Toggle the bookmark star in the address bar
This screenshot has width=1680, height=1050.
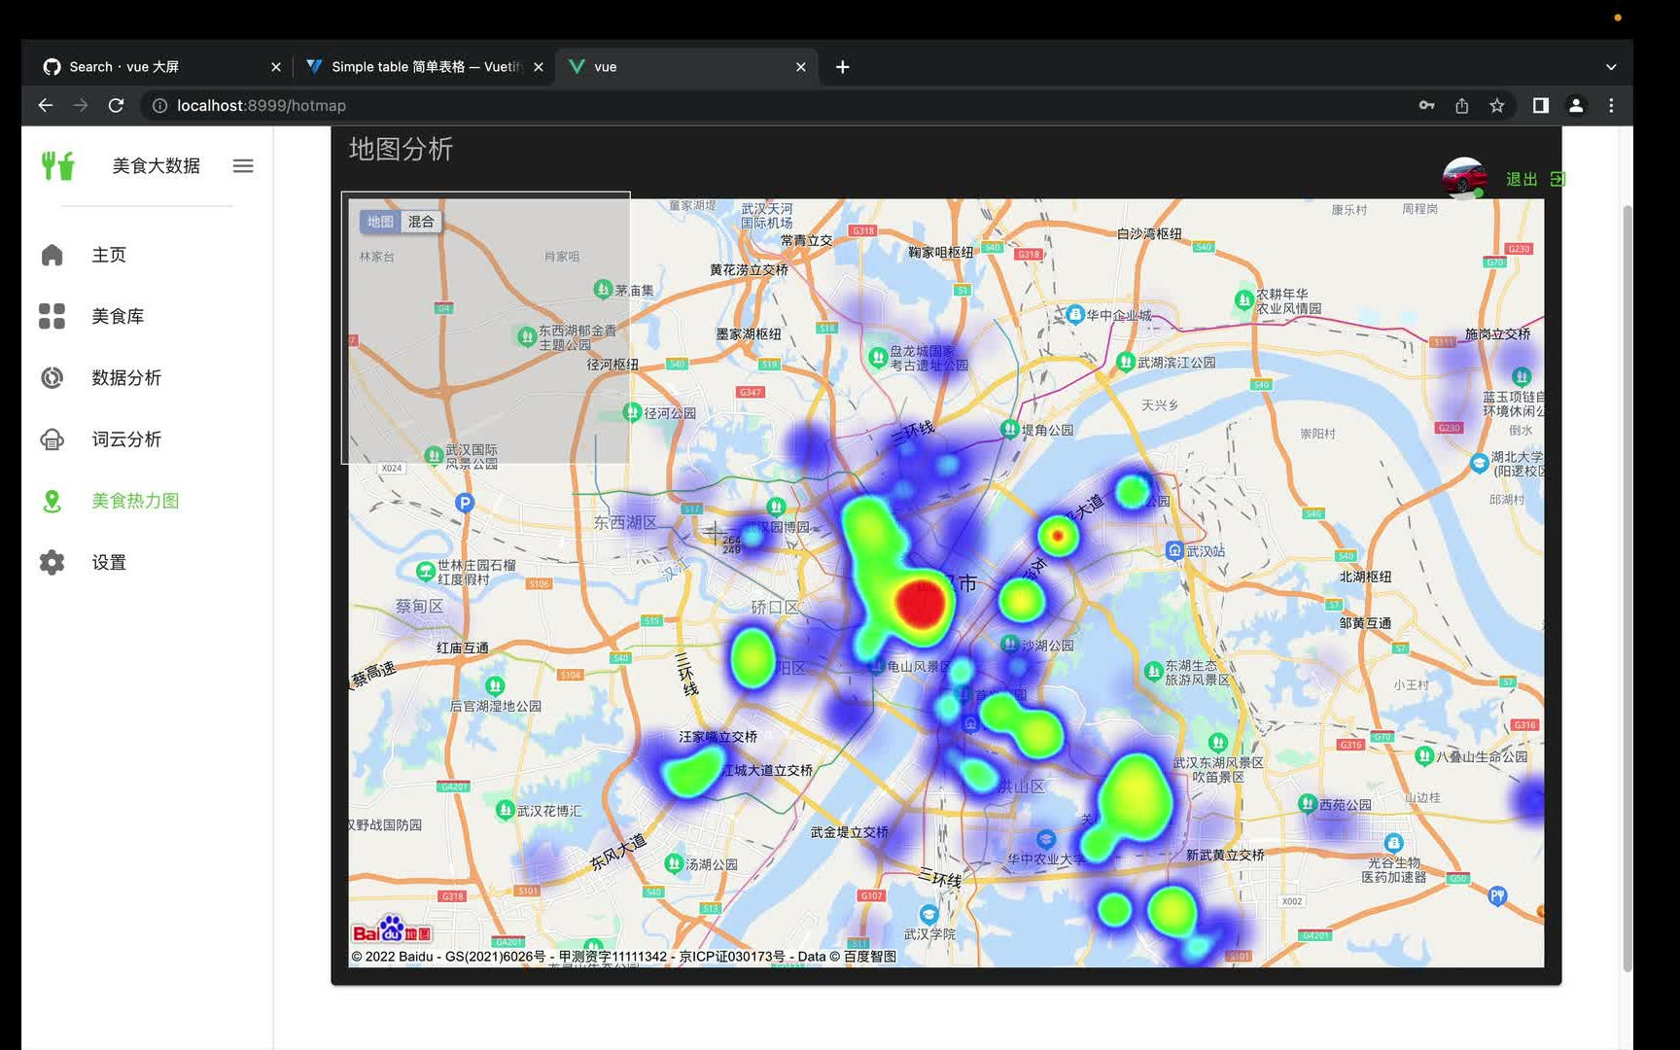(x=1496, y=105)
